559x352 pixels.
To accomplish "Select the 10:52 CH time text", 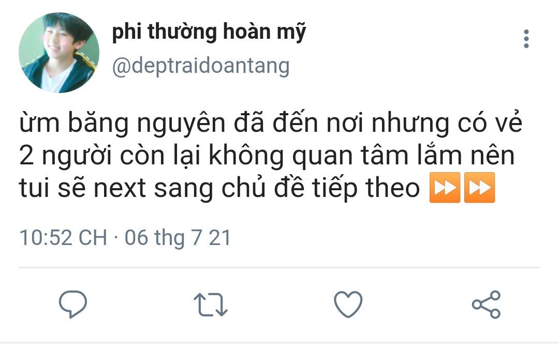I will 63,237.
